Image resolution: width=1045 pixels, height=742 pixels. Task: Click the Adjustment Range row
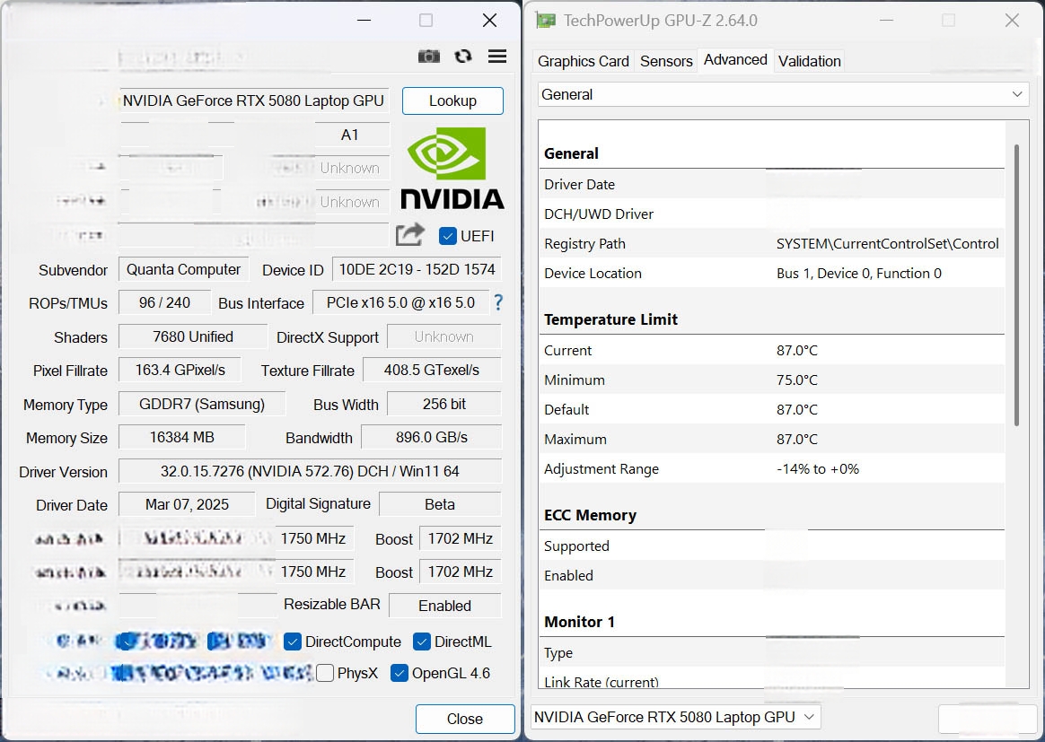(772, 468)
